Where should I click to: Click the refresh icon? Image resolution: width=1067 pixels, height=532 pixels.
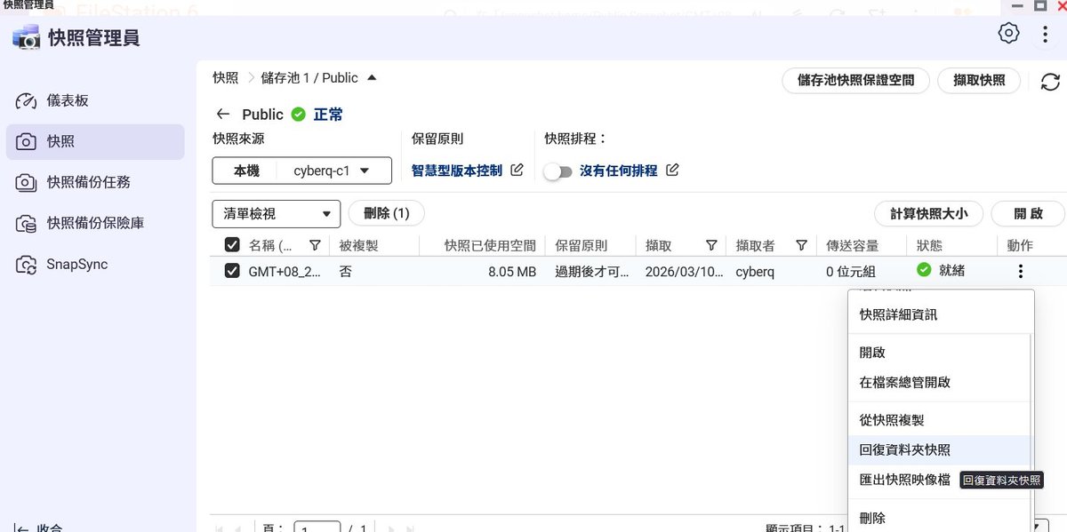[1049, 82]
